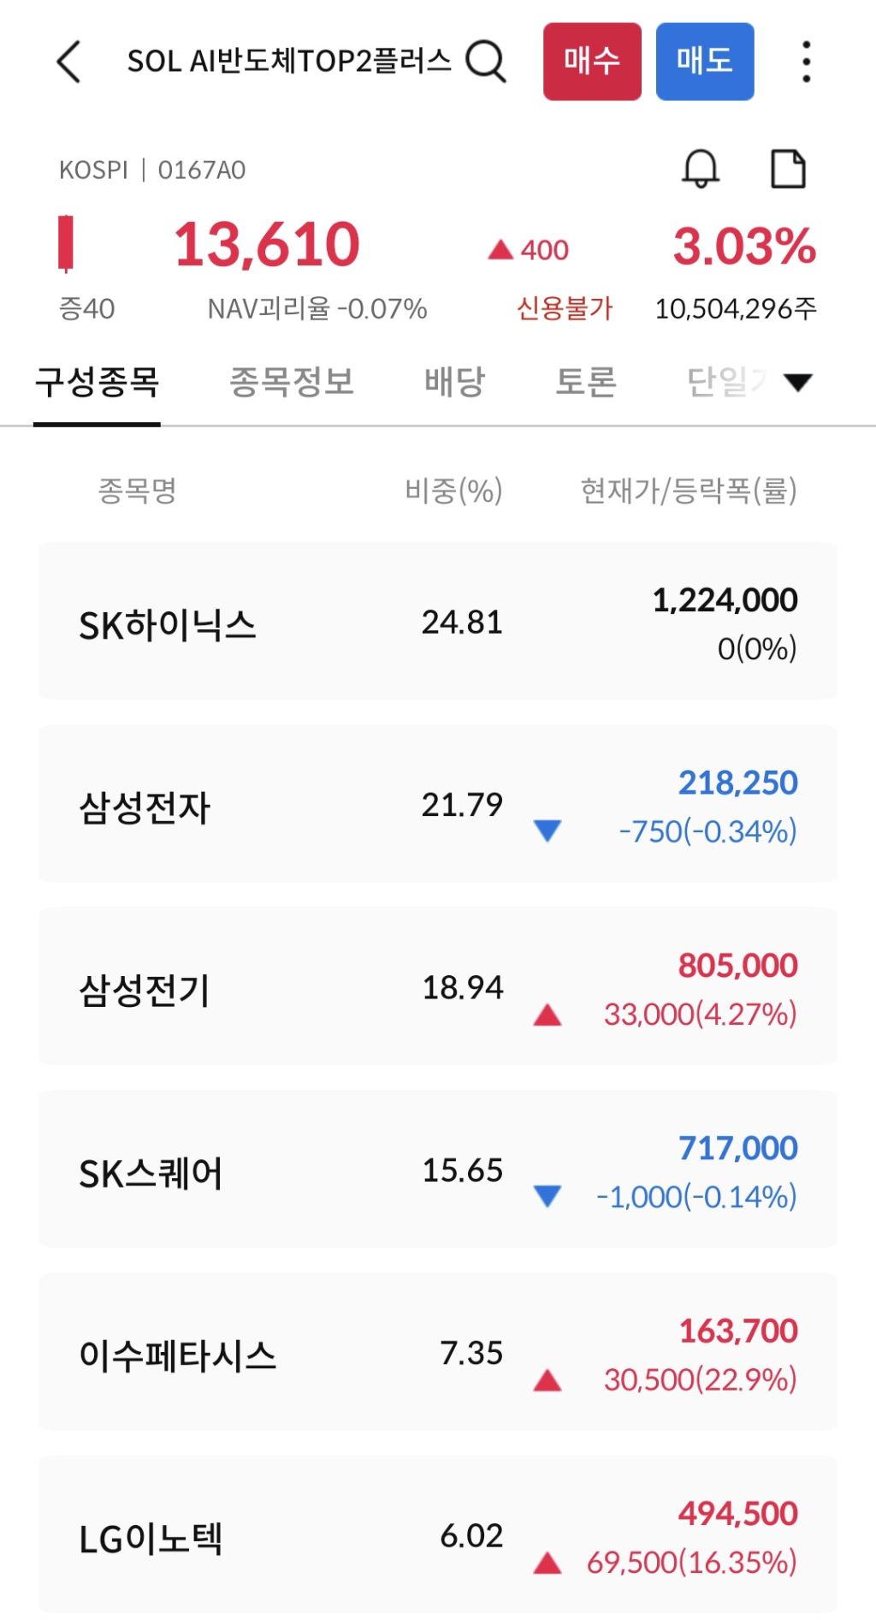
Task: Tap the 매도 sell button
Action: coord(705,62)
